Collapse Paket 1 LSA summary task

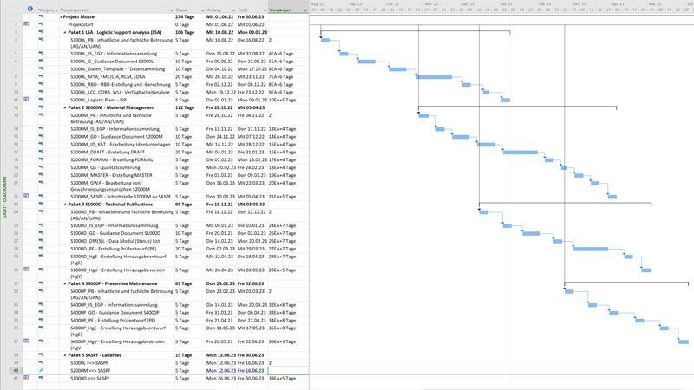tap(65, 32)
